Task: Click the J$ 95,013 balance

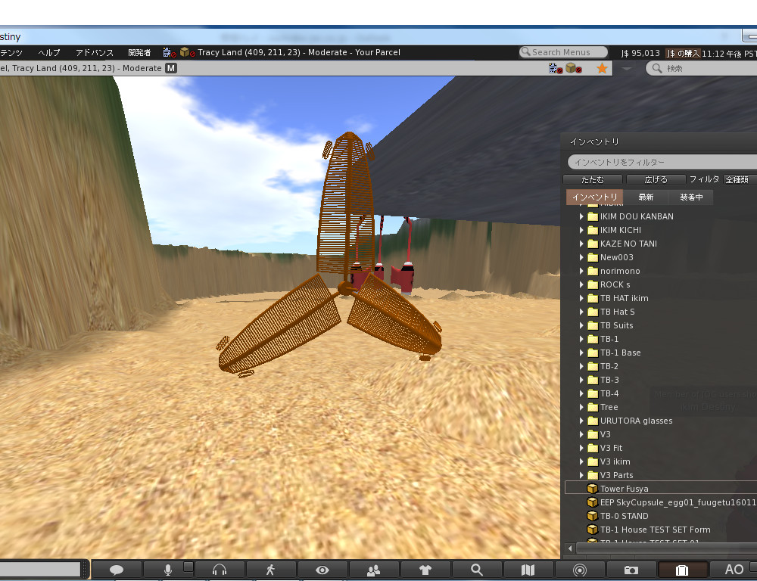Action: [x=640, y=53]
